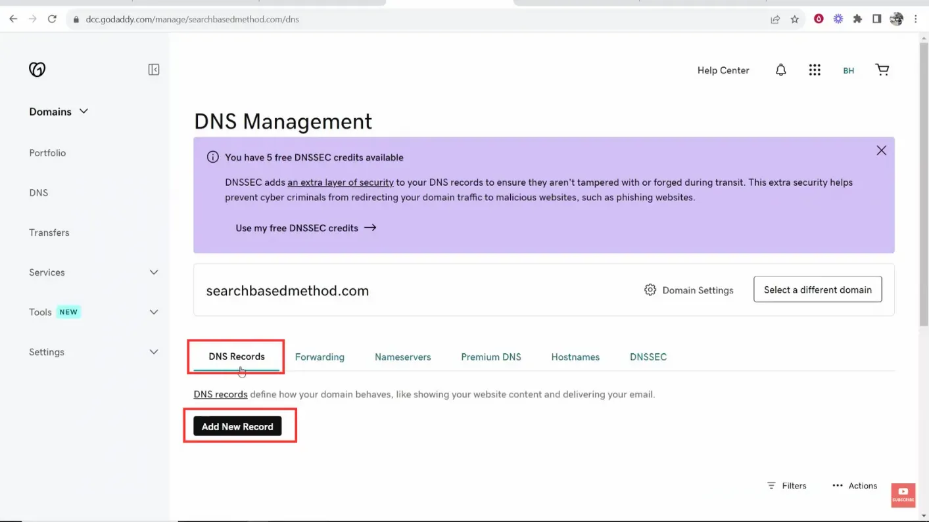Switch to the Forwarding tab

pyautogui.click(x=320, y=357)
